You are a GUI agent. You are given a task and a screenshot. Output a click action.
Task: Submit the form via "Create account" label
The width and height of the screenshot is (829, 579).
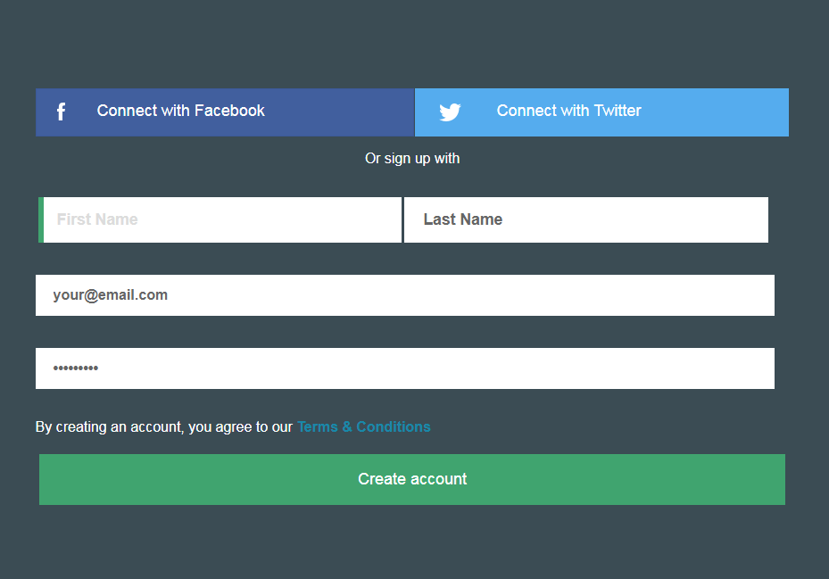click(x=412, y=479)
